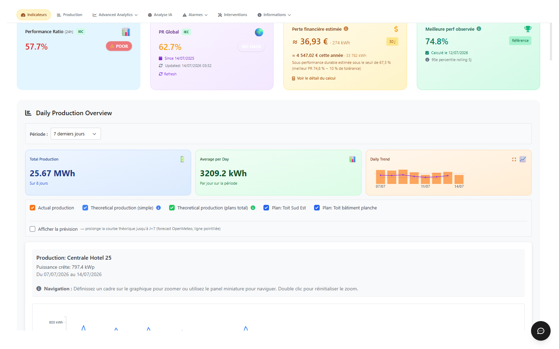The image size is (559, 349).
Task: Click the Performance Ratio bar chart icon
Action: [126, 32]
